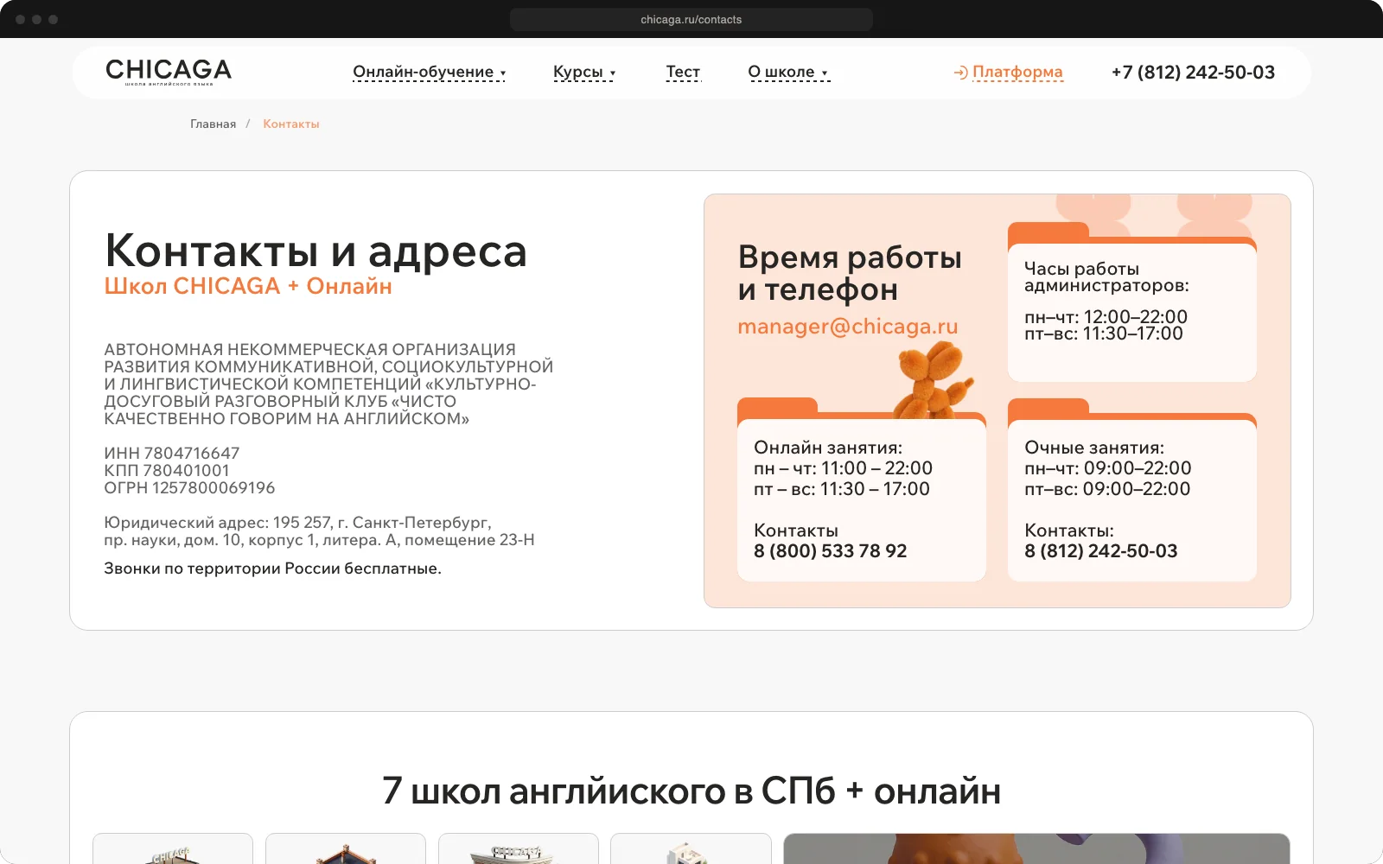Click the ОГРН 1257800069196 text
The image size is (1383, 864).
[x=189, y=488]
